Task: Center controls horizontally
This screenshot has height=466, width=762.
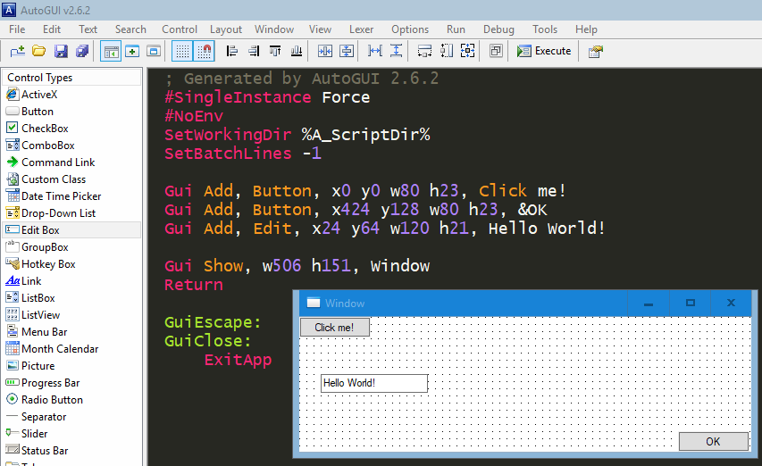Action: [x=324, y=51]
